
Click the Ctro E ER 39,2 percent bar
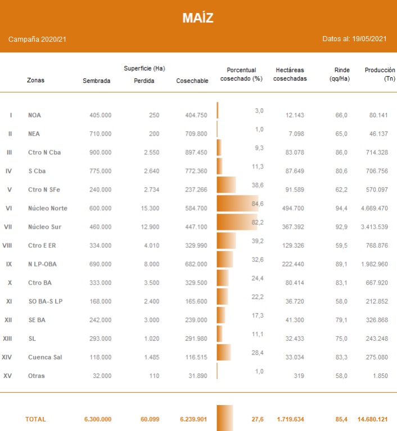226,241
